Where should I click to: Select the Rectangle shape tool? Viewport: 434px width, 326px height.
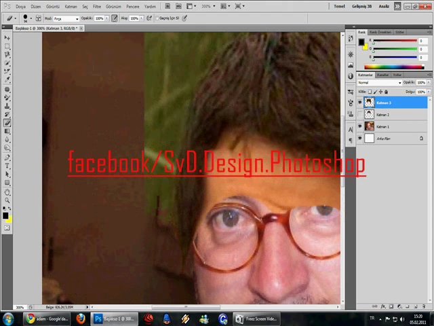pyautogui.click(x=7, y=183)
